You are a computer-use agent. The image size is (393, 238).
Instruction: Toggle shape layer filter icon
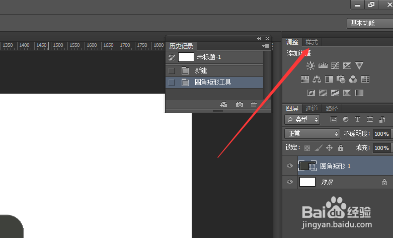coord(370,119)
